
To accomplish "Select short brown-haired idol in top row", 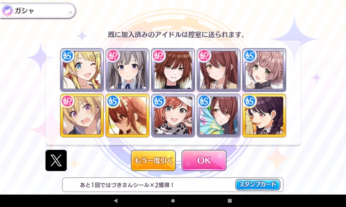I will 173,70.
